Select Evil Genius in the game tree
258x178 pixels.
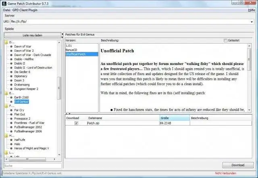(x=21, y=102)
